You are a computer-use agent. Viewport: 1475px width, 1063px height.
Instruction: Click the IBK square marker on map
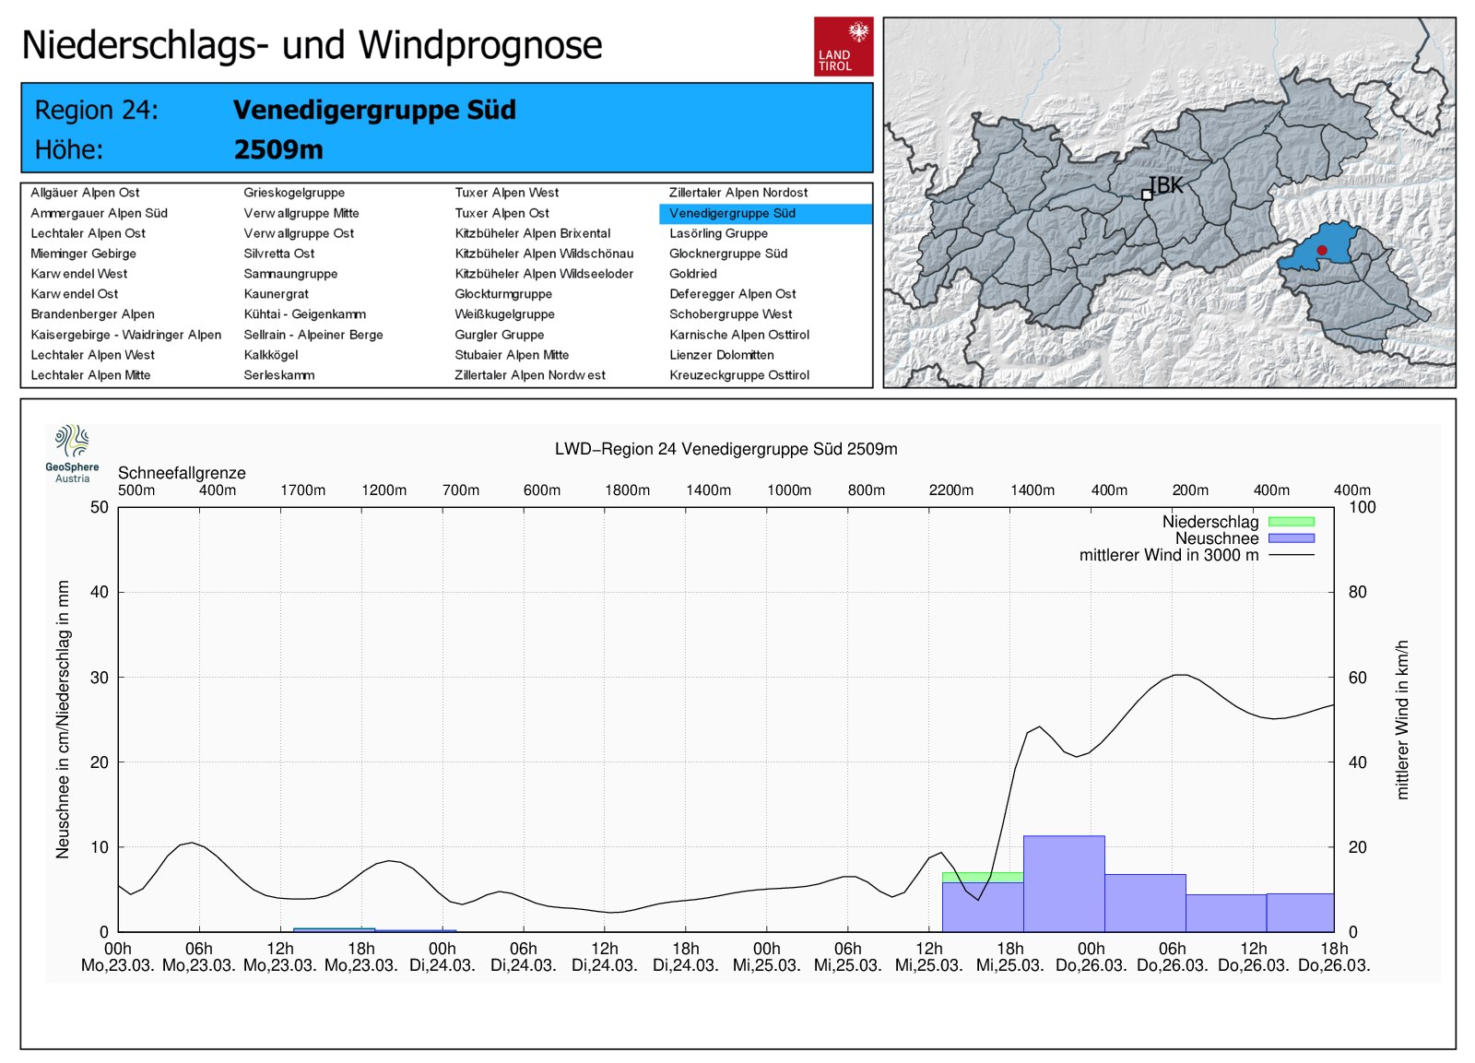[x=1147, y=195]
